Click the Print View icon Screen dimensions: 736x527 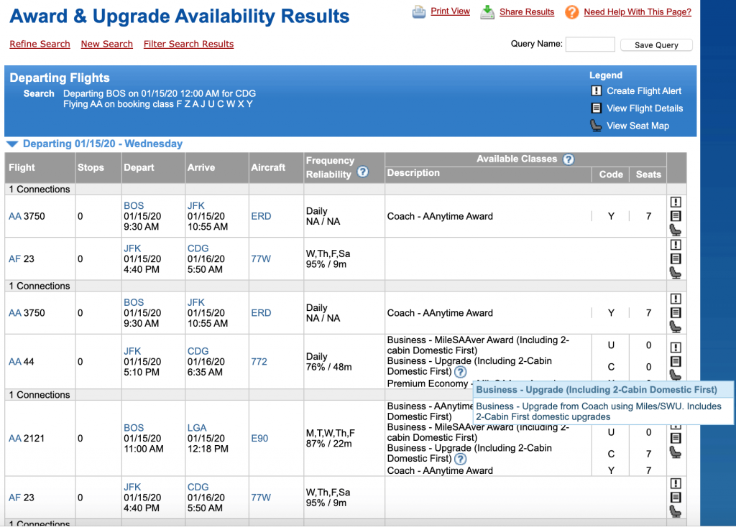point(419,11)
